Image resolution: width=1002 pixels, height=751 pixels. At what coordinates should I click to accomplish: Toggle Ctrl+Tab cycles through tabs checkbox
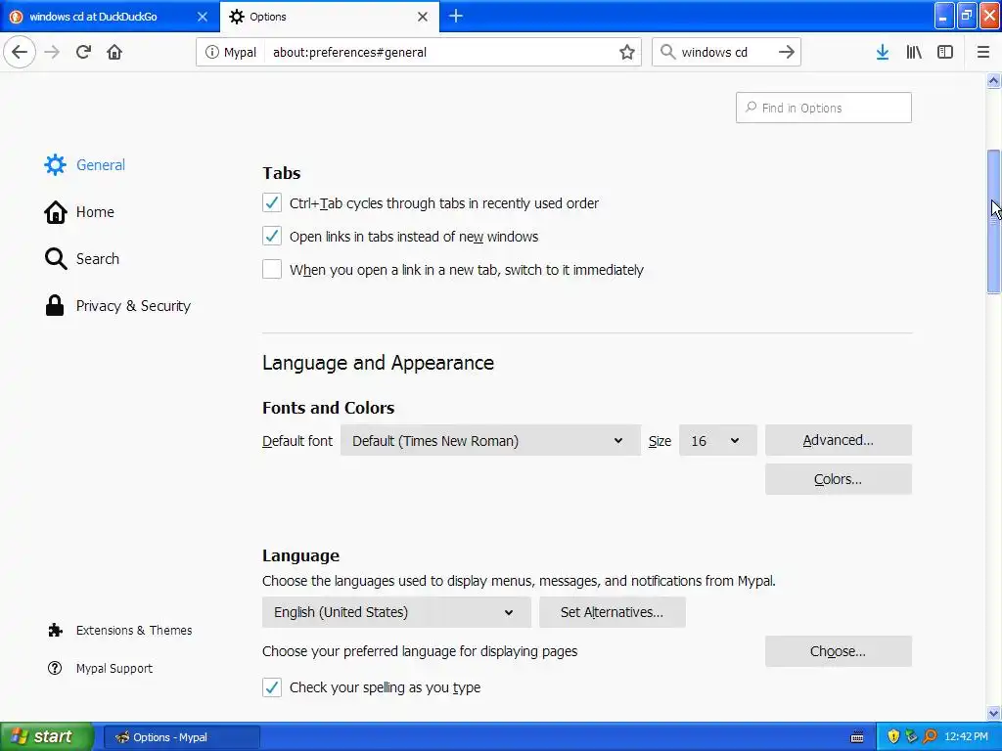(x=272, y=203)
